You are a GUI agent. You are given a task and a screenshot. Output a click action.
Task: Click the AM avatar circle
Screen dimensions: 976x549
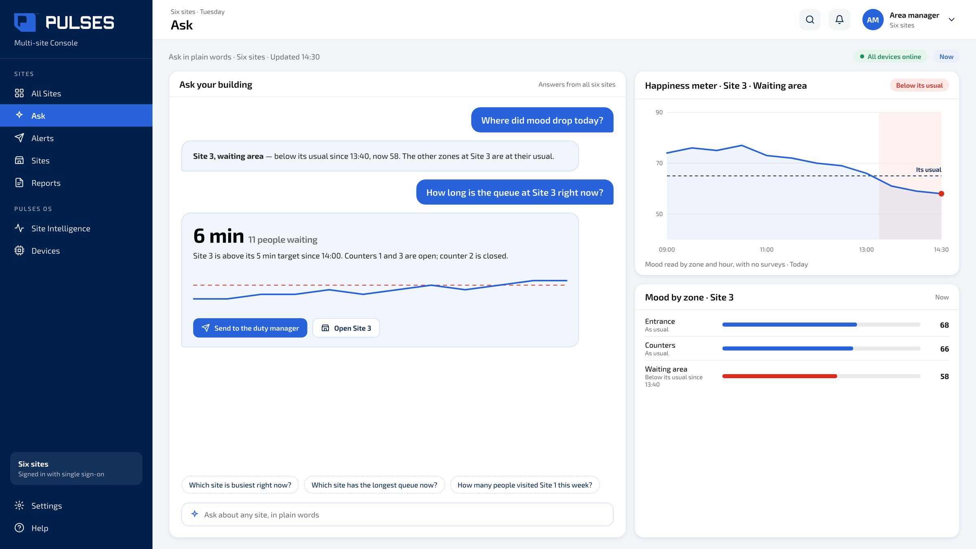(x=873, y=20)
